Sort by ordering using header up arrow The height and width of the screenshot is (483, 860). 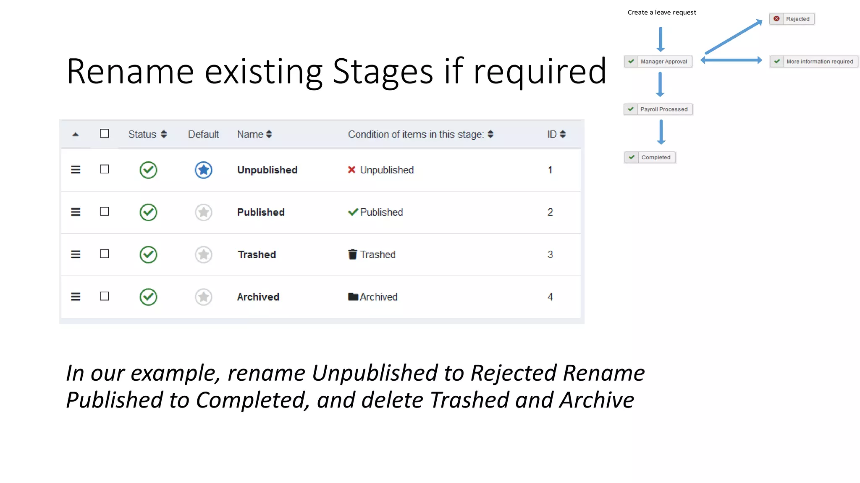click(76, 135)
